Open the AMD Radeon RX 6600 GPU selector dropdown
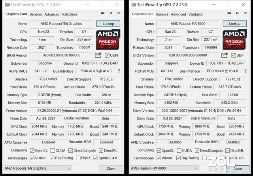 (x=164, y=168)
